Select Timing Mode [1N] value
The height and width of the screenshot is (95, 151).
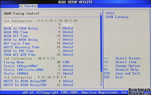(66, 62)
